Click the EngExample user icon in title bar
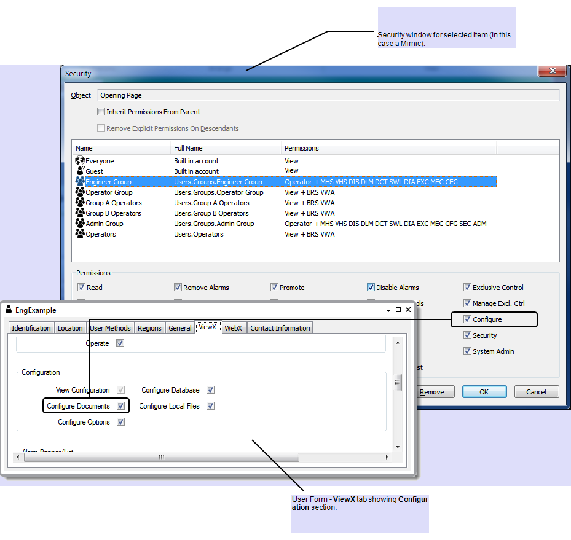The image size is (571, 540). coord(9,310)
